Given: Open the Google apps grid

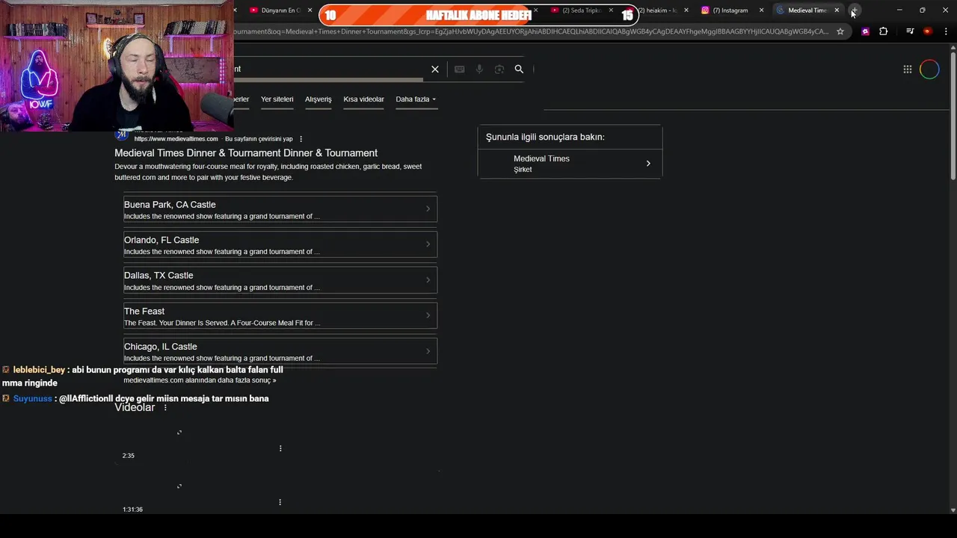Looking at the screenshot, I should point(908,69).
